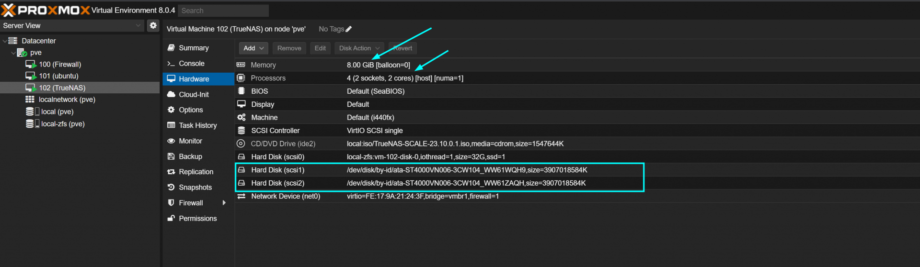
Task: Click the 102 (TrueNAS) VM monitor icon
Action: 31,88
